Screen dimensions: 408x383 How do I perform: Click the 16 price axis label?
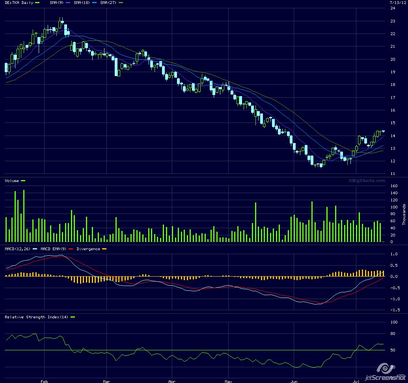[393, 110]
